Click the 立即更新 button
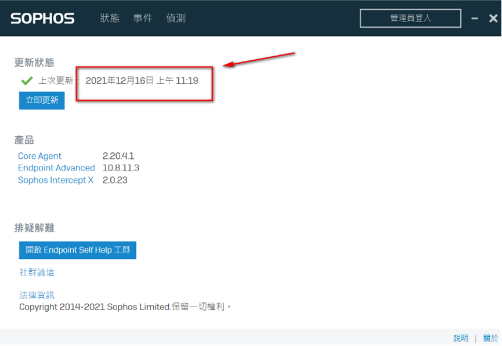 [x=42, y=100]
